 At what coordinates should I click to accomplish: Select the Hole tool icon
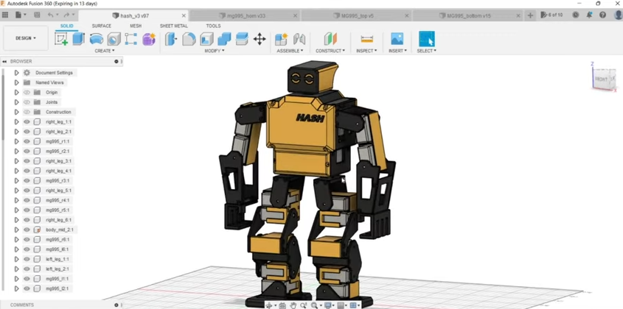(114, 39)
